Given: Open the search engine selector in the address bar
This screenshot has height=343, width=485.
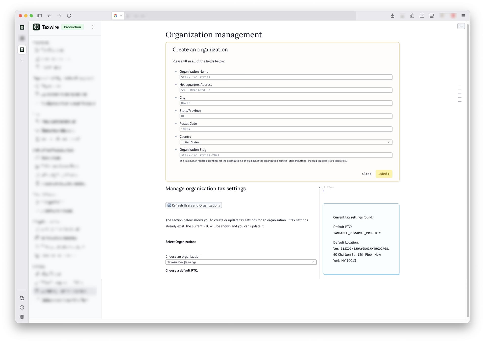Looking at the screenshot, I should point(118,16).
